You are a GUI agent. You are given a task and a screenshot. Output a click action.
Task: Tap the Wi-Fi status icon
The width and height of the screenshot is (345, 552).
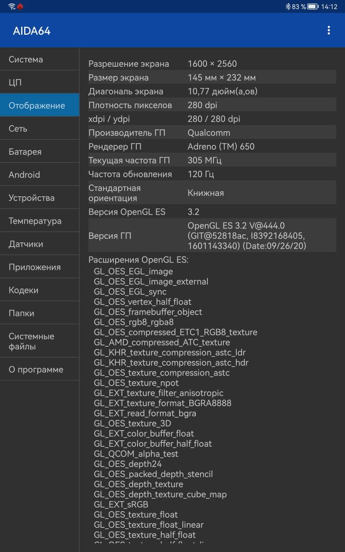(x=12, y=6)
